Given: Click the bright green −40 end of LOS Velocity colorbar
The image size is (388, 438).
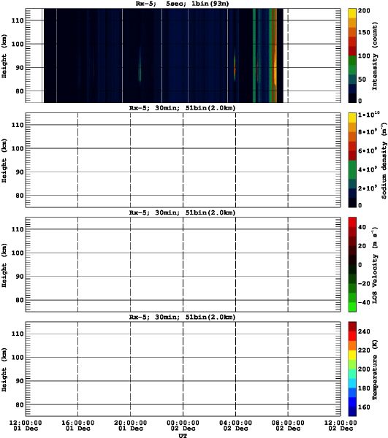Looking at the screenshot, I should [x=352, y=307].
